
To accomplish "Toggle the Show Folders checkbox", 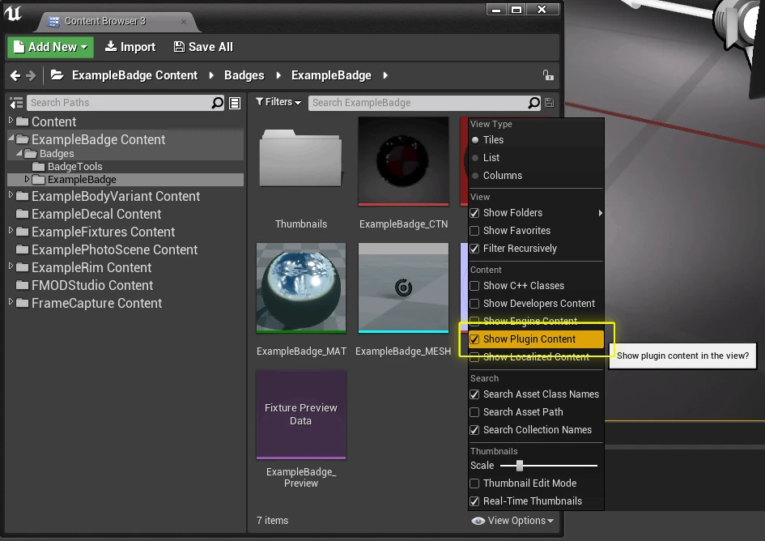I will [474, 213].
